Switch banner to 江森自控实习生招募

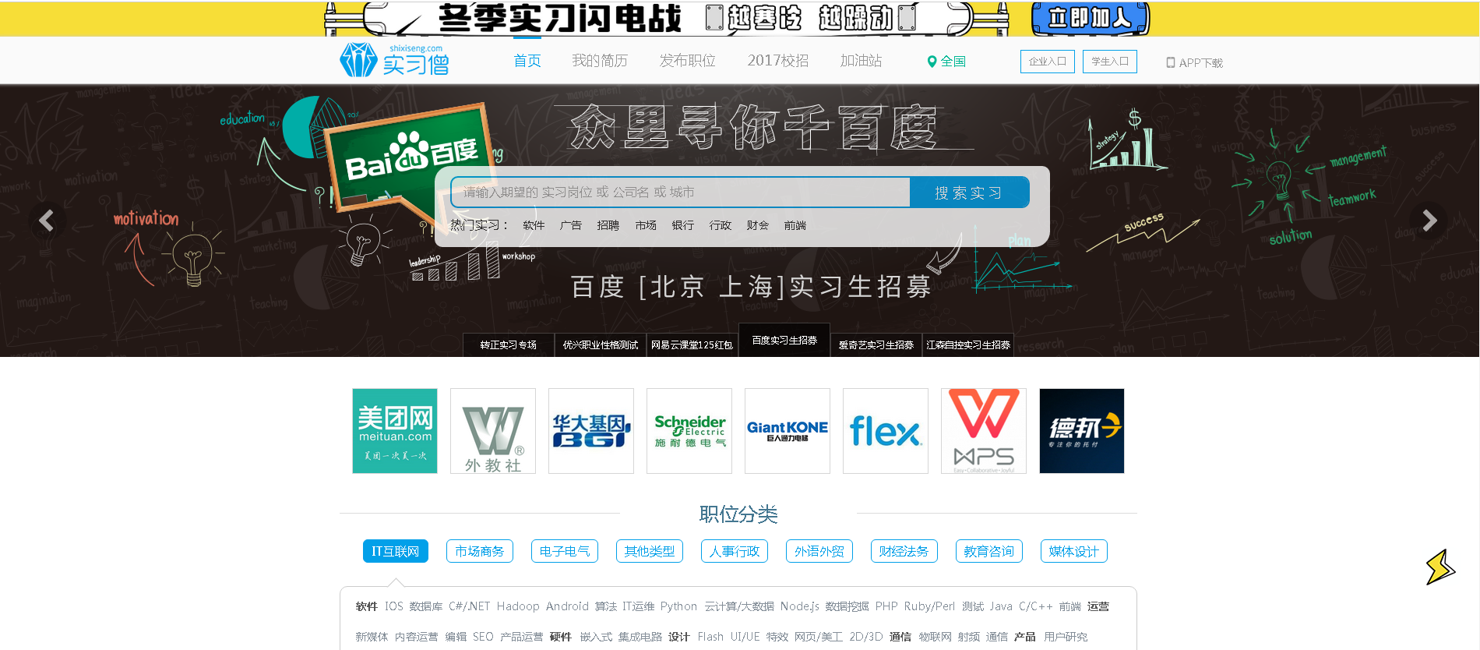968,345
